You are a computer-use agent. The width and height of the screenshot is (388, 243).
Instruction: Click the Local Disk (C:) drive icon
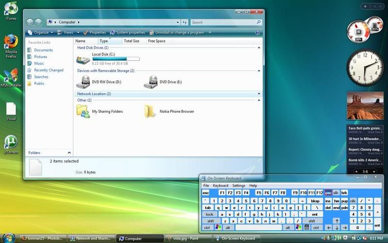click(83, 60)
